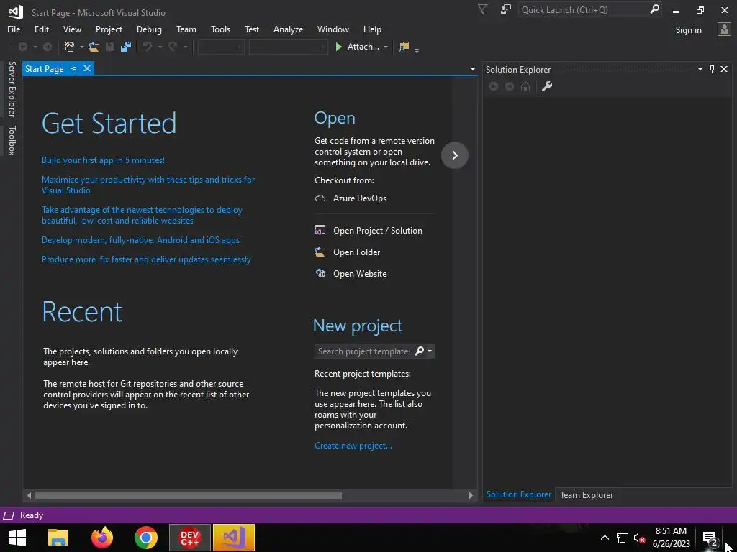737x552 pixels.
Task: Open 'Build your first app in 5 minutes!' link
Action: [x=103, y=160]
